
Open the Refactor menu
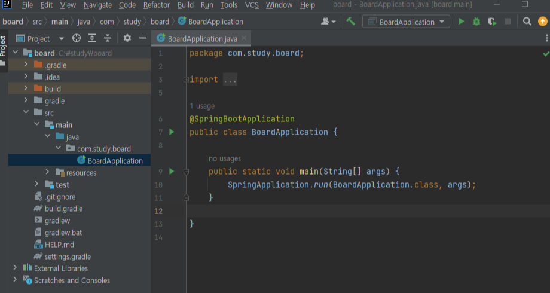pos(157,5)
